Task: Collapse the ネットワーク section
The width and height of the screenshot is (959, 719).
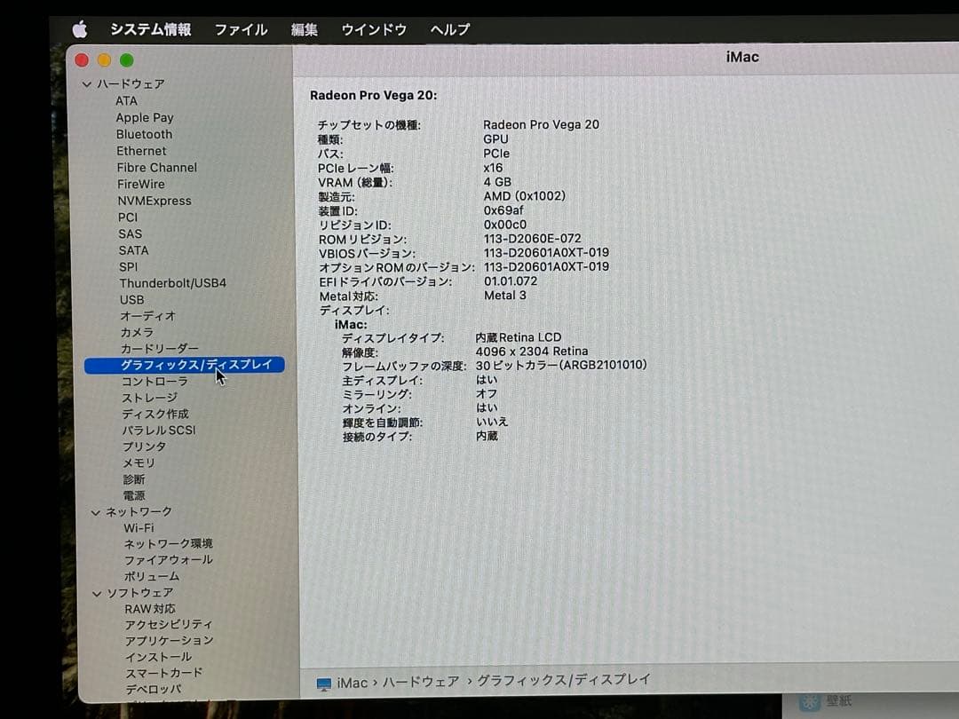Action: pyautogui.click(x=96, y=511)
